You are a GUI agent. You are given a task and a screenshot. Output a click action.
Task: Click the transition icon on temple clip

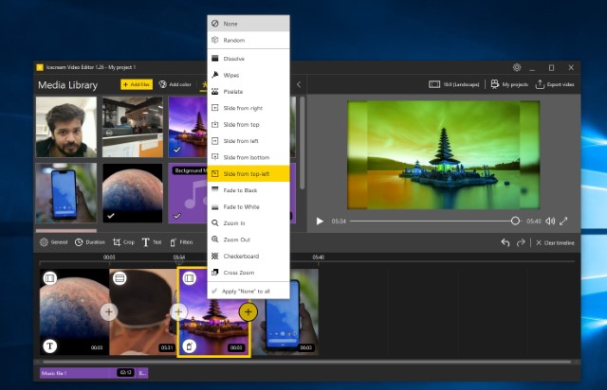(190, 278)
